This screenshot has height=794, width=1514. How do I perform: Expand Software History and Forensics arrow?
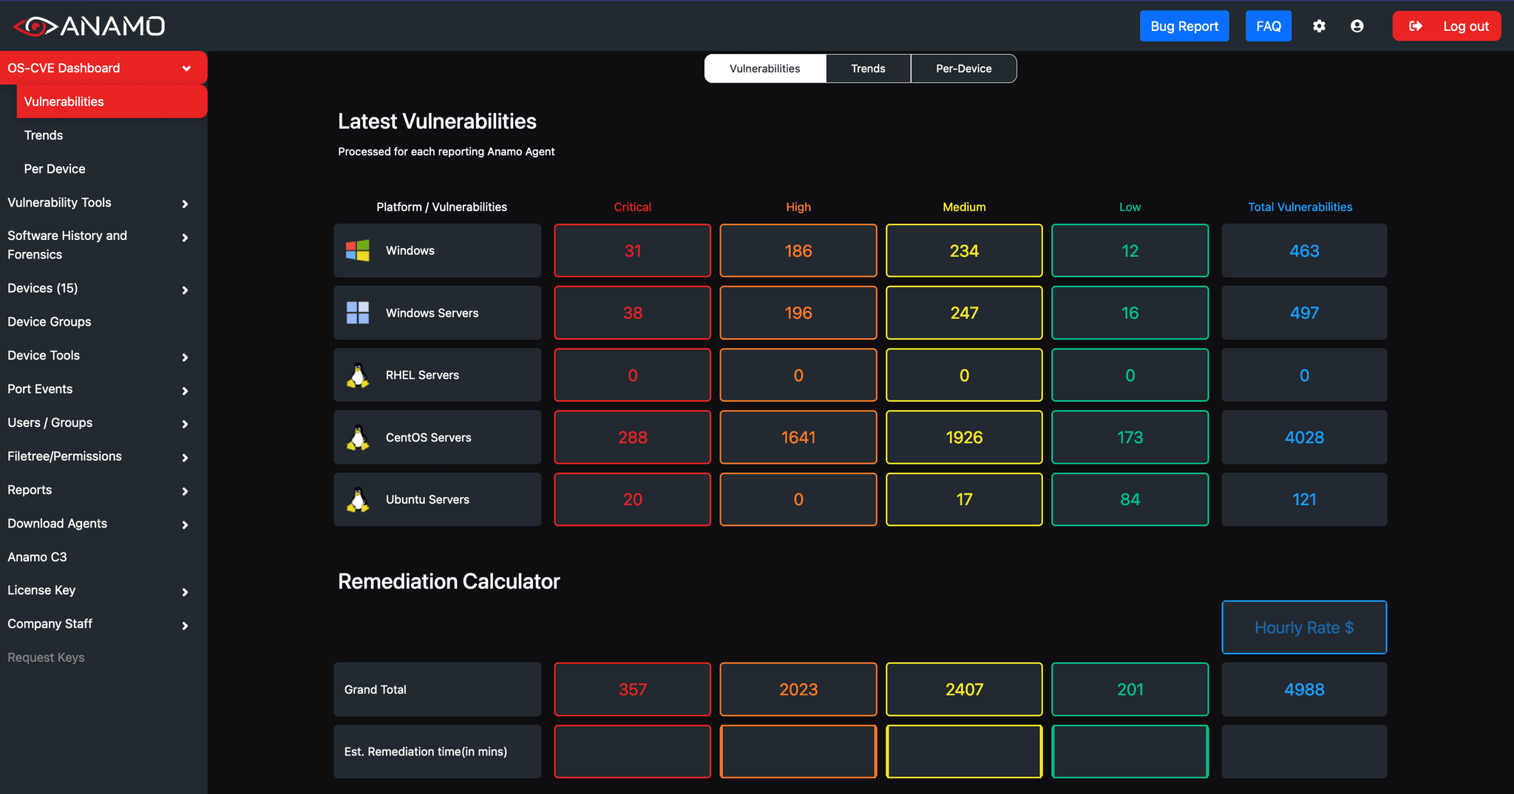tap(185, 237)
